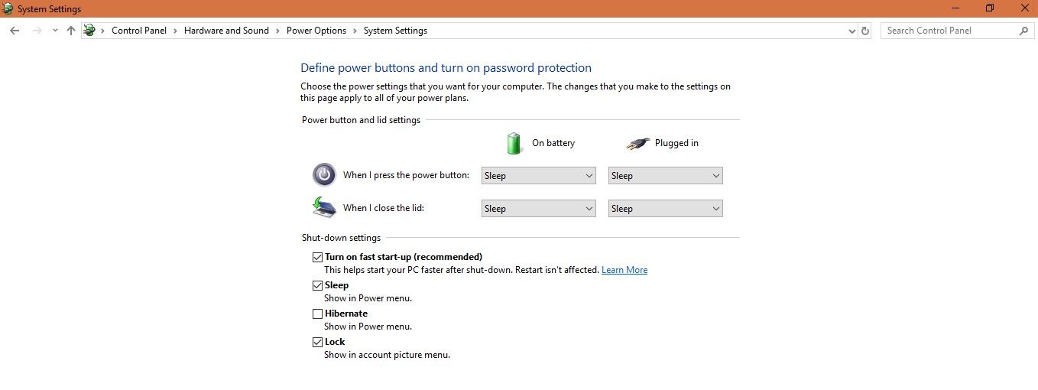Click the power button icon

324,175
